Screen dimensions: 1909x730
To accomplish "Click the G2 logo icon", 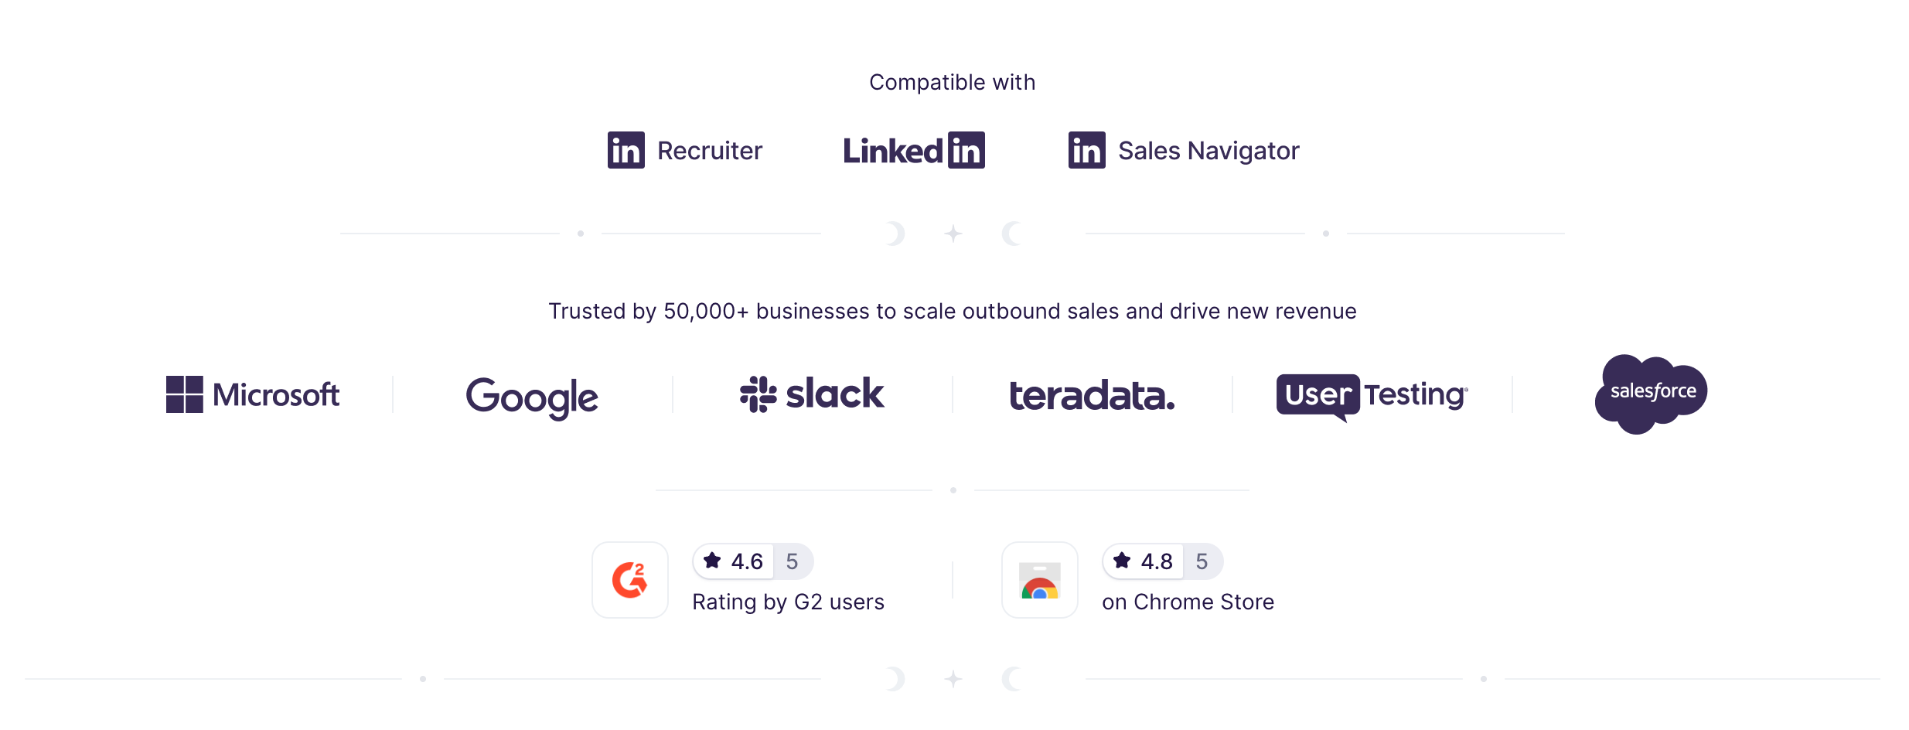I will [630, 580].
